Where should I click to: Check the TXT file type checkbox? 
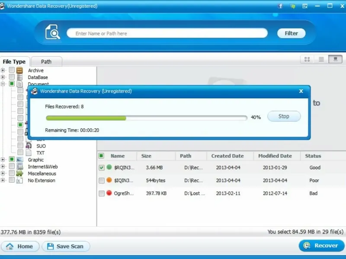[x=20, y=152]
